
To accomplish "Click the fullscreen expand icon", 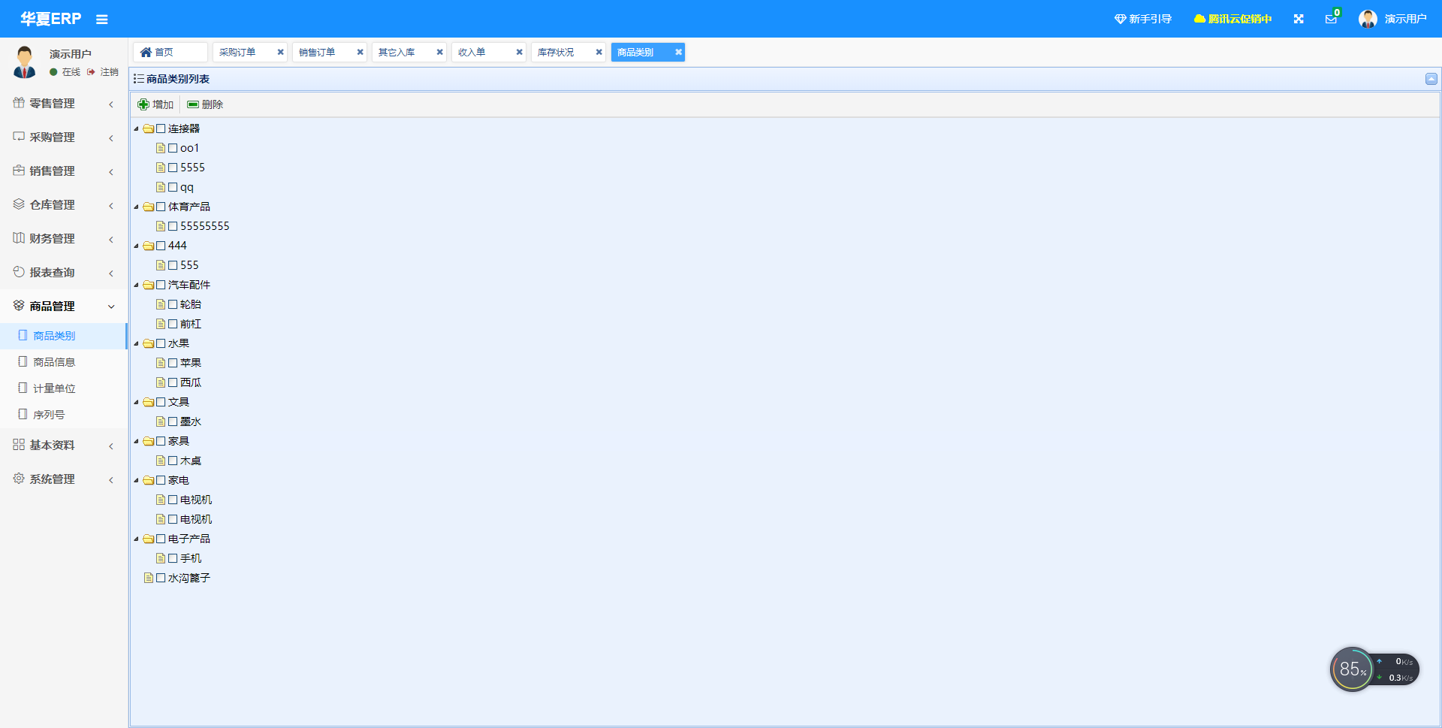I will 1299,20.
